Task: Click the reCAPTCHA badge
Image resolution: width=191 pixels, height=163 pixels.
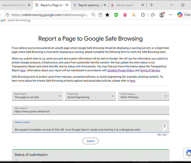Action: coord(187,153)
